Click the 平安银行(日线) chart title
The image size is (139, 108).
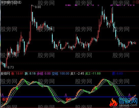click(11, 2)
